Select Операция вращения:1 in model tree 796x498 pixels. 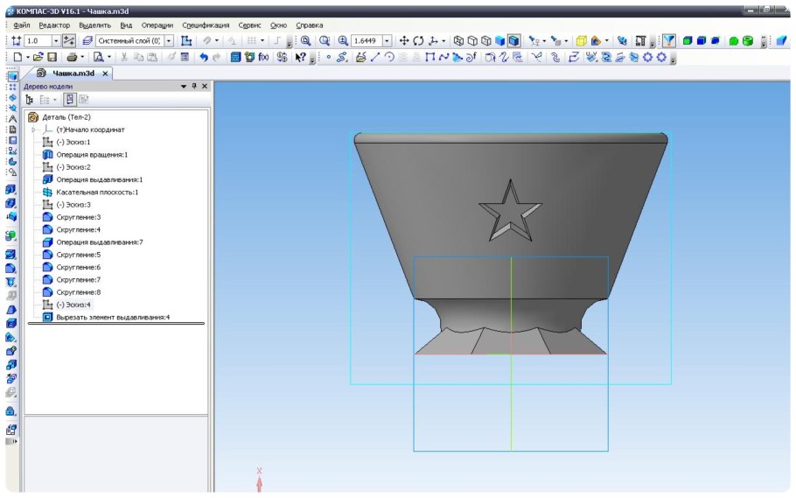click(x=92, y=154)
